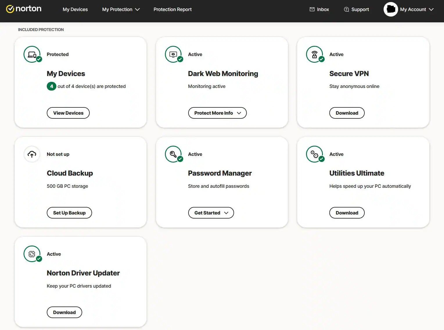Open the Inbox link
Image resolution: width=444 pixels, height=330 pixels.
coord(319,9)
